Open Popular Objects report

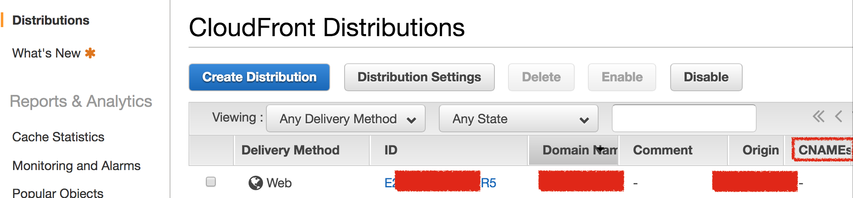tap(58, 193)
